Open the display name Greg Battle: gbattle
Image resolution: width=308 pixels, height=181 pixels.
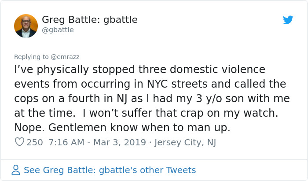click(x=90, y=20)
